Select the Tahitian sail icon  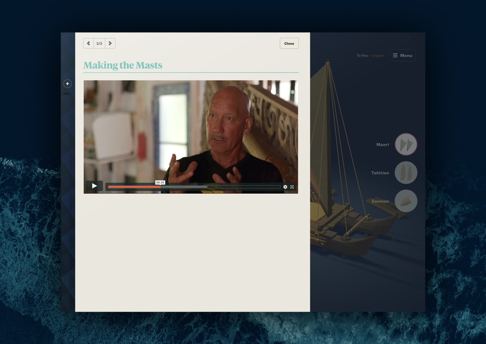tap(406, 173)
